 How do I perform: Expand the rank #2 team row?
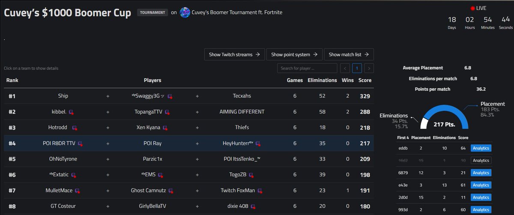click(189, 112)
